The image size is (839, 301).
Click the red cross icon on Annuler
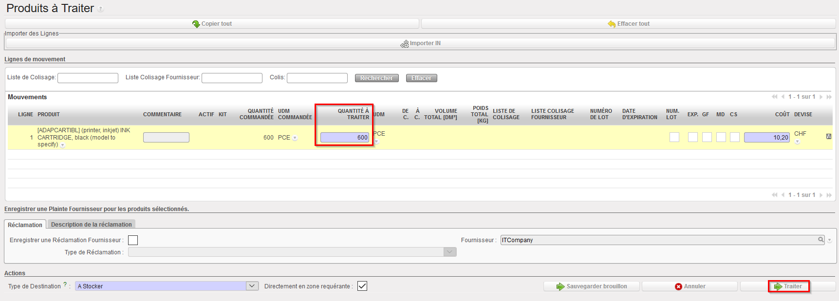coord(678,287)
